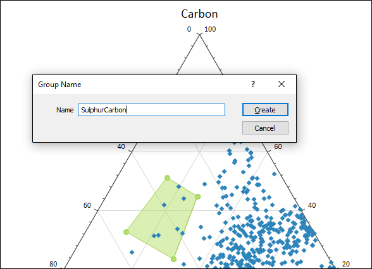This screenshot has height=269, width=372.
Task: Click the Carbon axis title
Action: 199,14
